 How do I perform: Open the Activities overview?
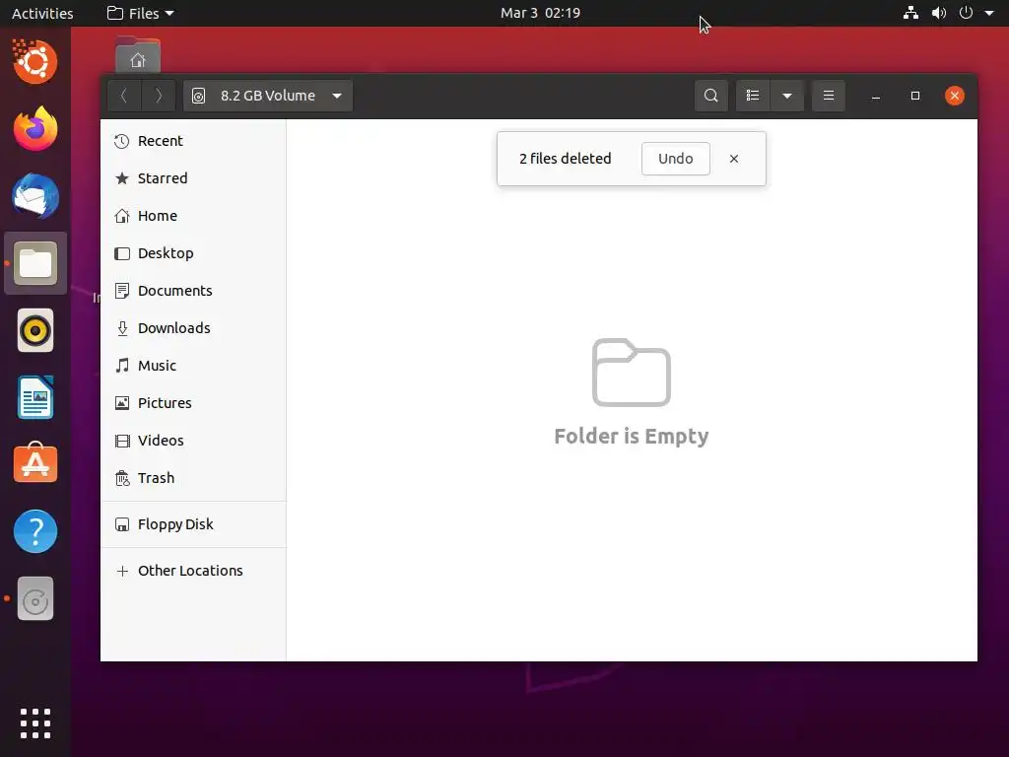(x=42, y=13)
